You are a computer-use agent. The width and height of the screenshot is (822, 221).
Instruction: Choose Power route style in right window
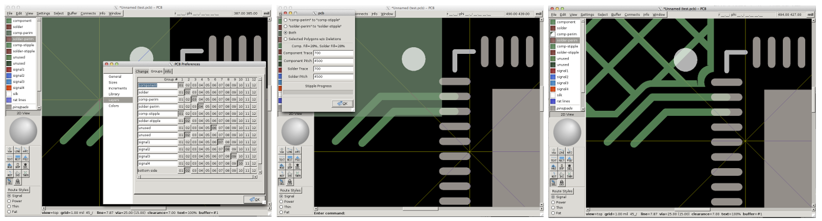pos(558,202)
